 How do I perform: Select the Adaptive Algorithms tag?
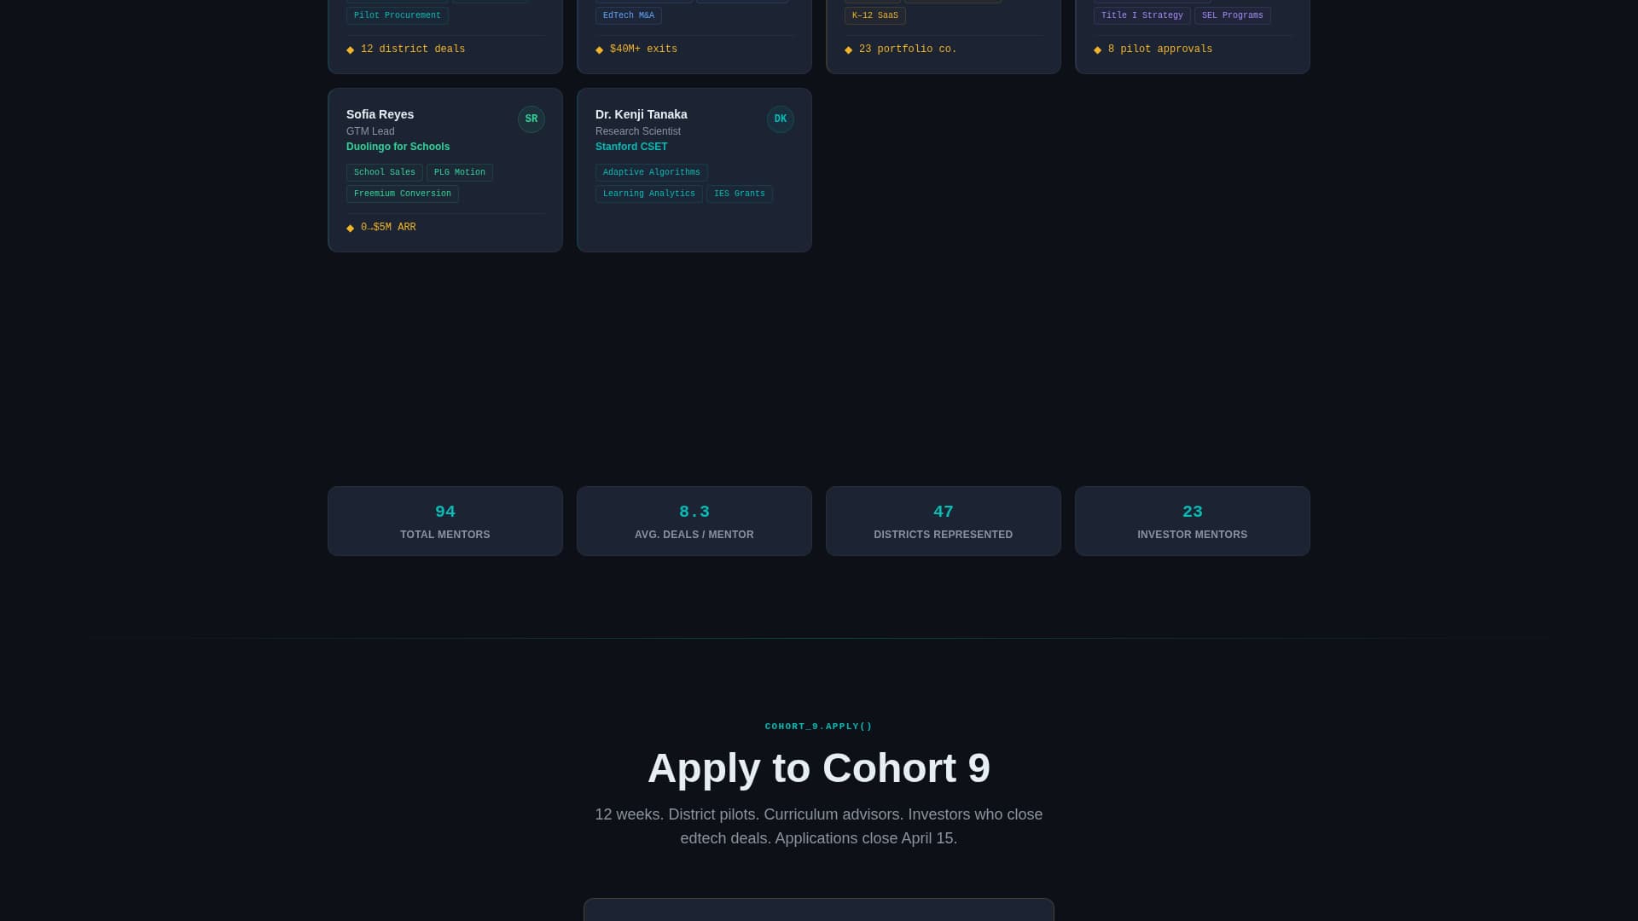pyautogui.click(x=651, y=172)
